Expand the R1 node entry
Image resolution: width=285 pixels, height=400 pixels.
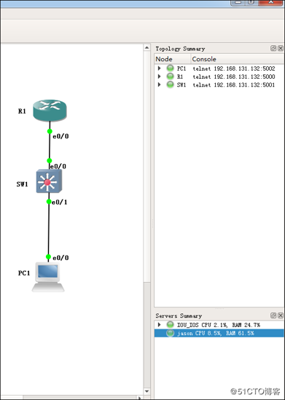pos(159,77)
